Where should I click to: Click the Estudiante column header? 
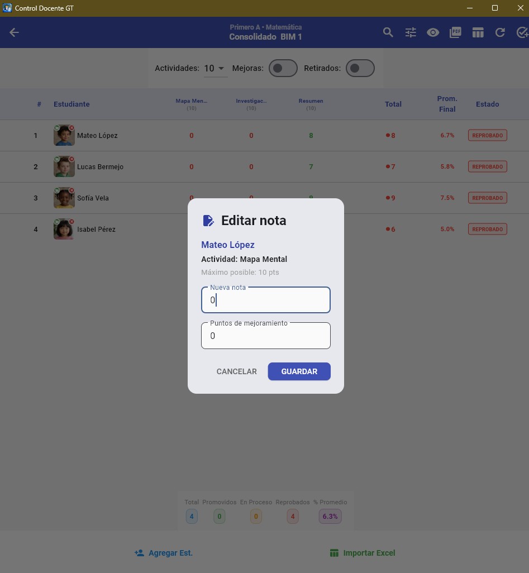point(72,104)
